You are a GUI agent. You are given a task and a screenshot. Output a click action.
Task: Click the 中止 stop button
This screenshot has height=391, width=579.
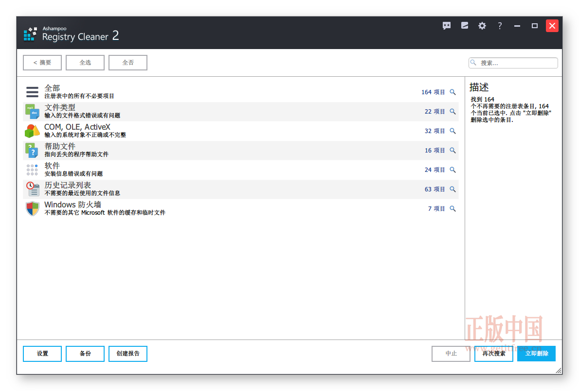451,354
